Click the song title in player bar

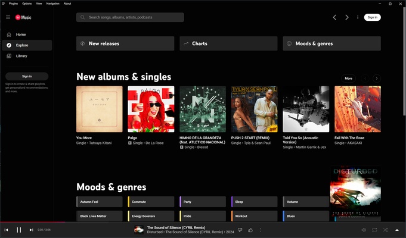(176, 227)
